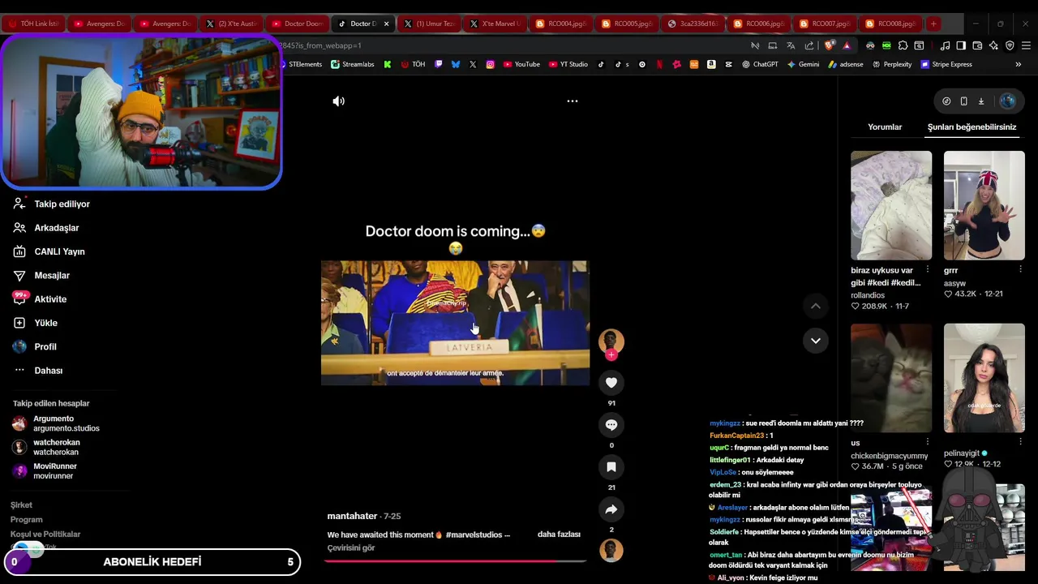Open mantahater username link
Viewport: 1038px width, 584px height.
pos(352,516)
